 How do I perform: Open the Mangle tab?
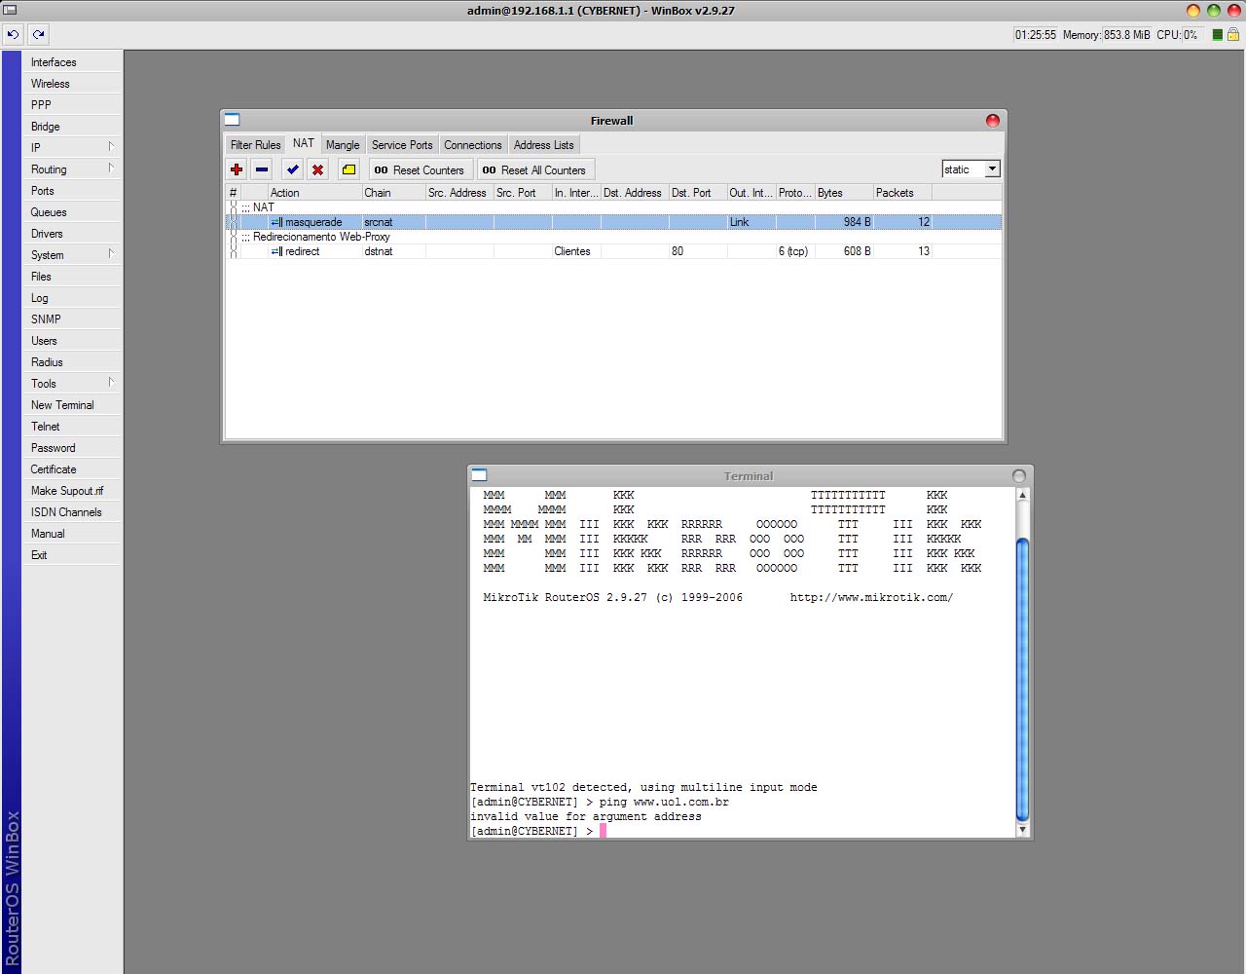[343, 145]
